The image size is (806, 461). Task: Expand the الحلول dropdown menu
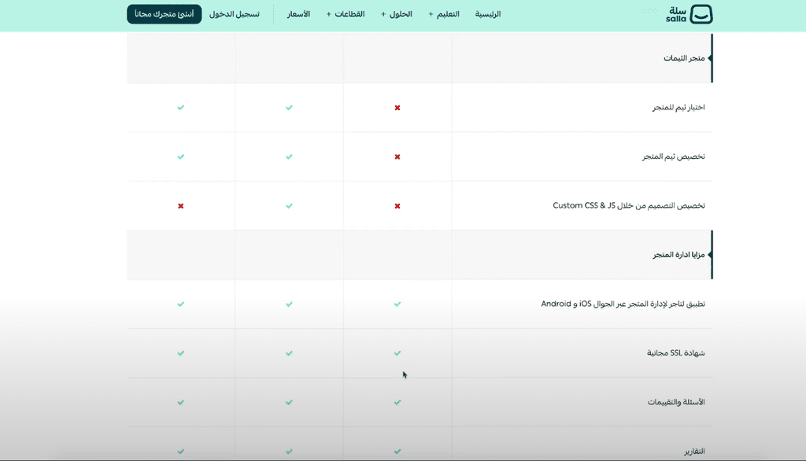tap(397, 14)
